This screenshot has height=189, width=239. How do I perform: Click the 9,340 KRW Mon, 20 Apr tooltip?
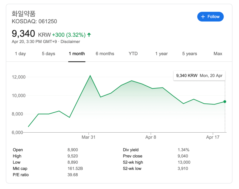pyautogui.click(x=199, y=75)
